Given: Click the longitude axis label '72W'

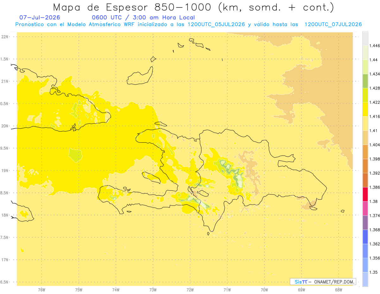Looking at the screenshot, I should pos(190,290).
